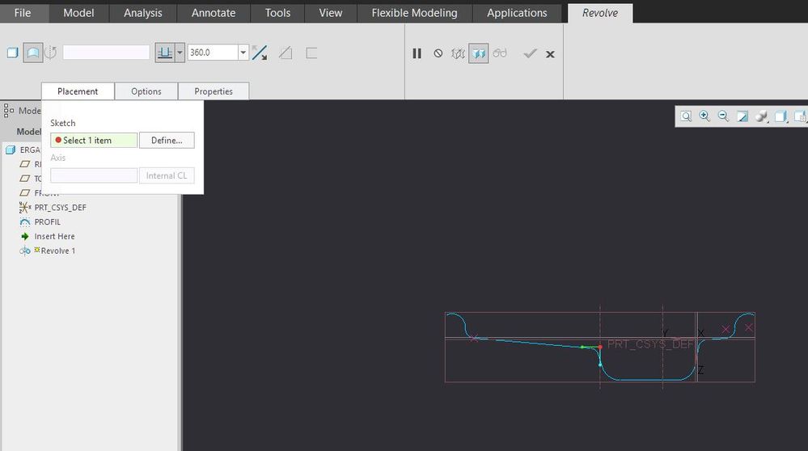Image resolution: width=808 pixels, height=451 pixels.
Task: Open the Tools tab
Action: point(277,13)
